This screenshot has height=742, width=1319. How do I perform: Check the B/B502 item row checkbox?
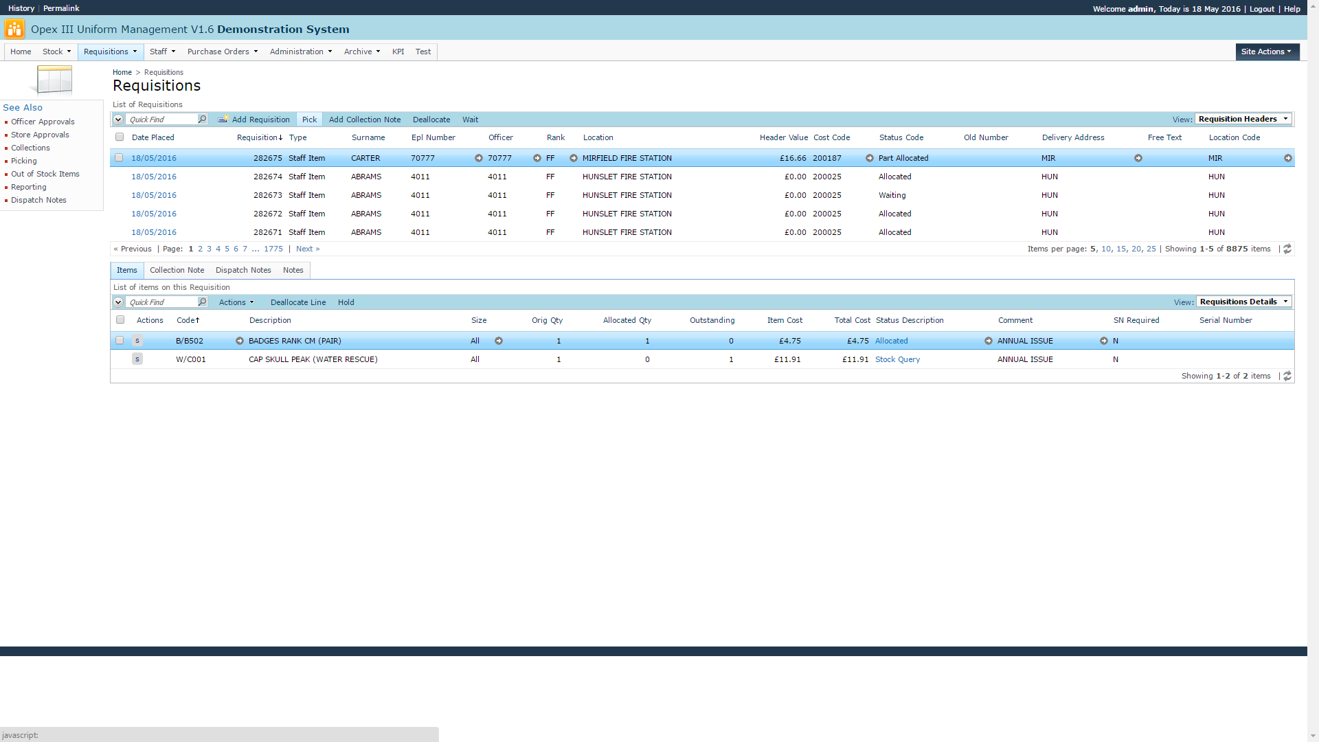[x=120, y=341]
